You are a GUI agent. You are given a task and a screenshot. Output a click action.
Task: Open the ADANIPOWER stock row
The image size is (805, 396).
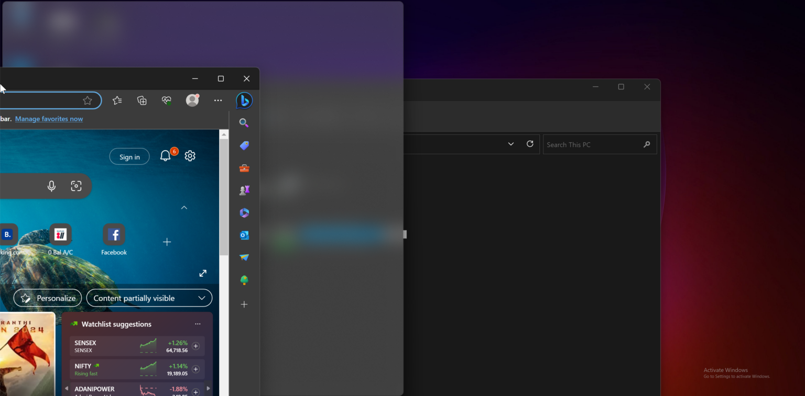(137, 390)
